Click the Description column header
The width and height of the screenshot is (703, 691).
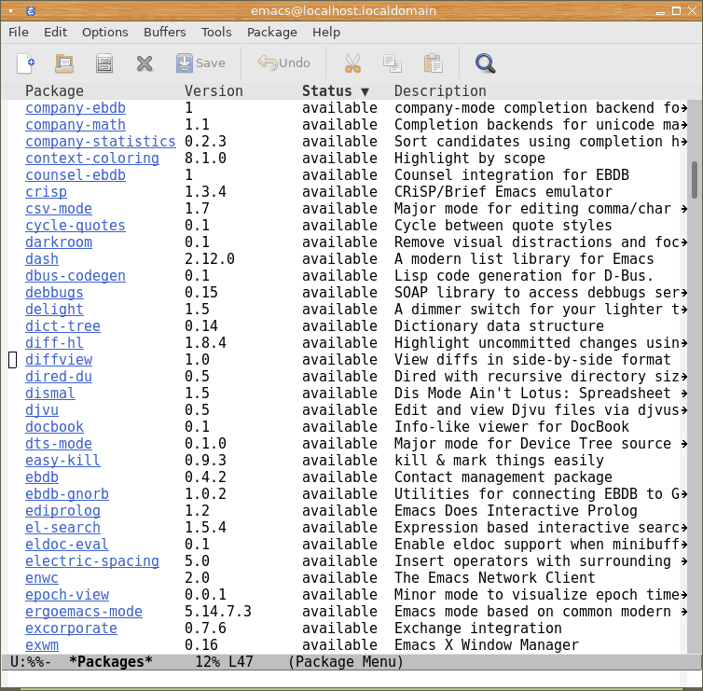click(440, 91)
